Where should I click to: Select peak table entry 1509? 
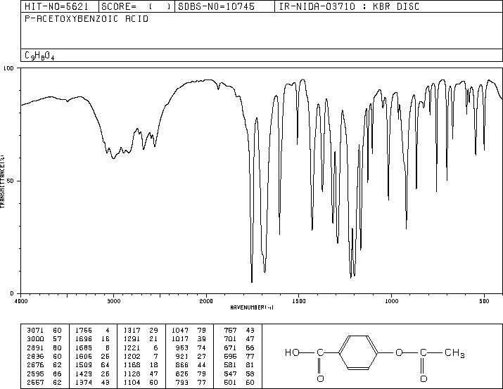pos(84,365)
